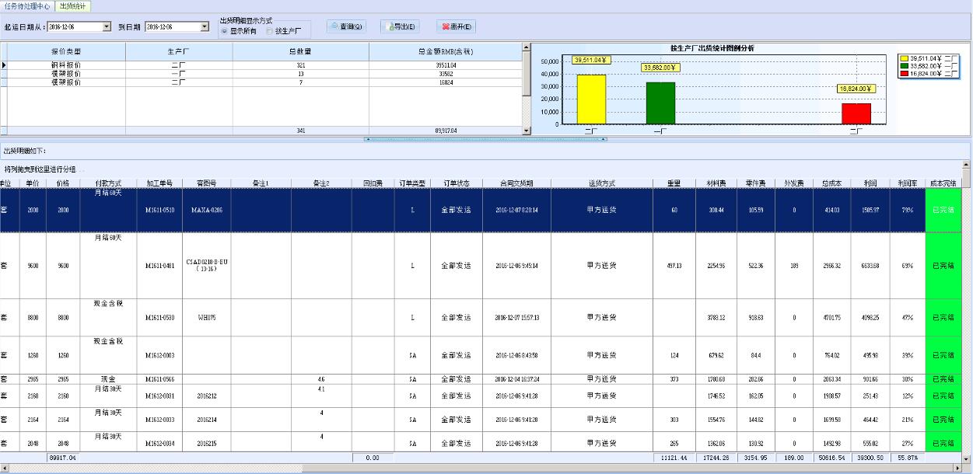
Task: Click the red legend swatch 16,824.00¥
Action: 904,74
